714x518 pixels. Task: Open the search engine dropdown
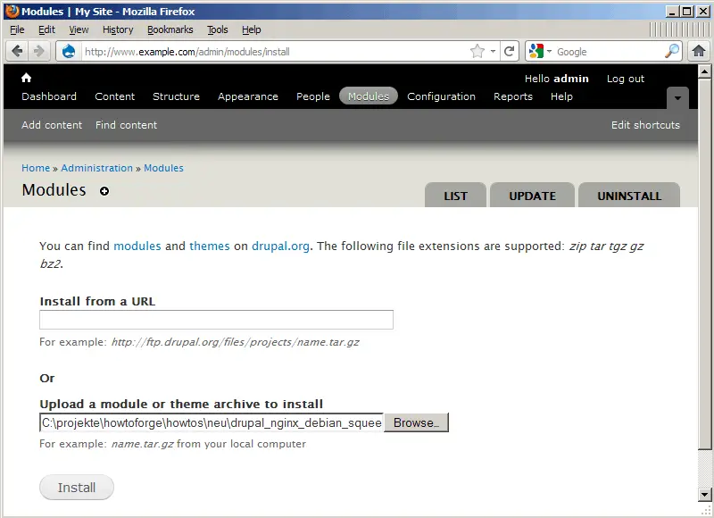tap(542, 51)
